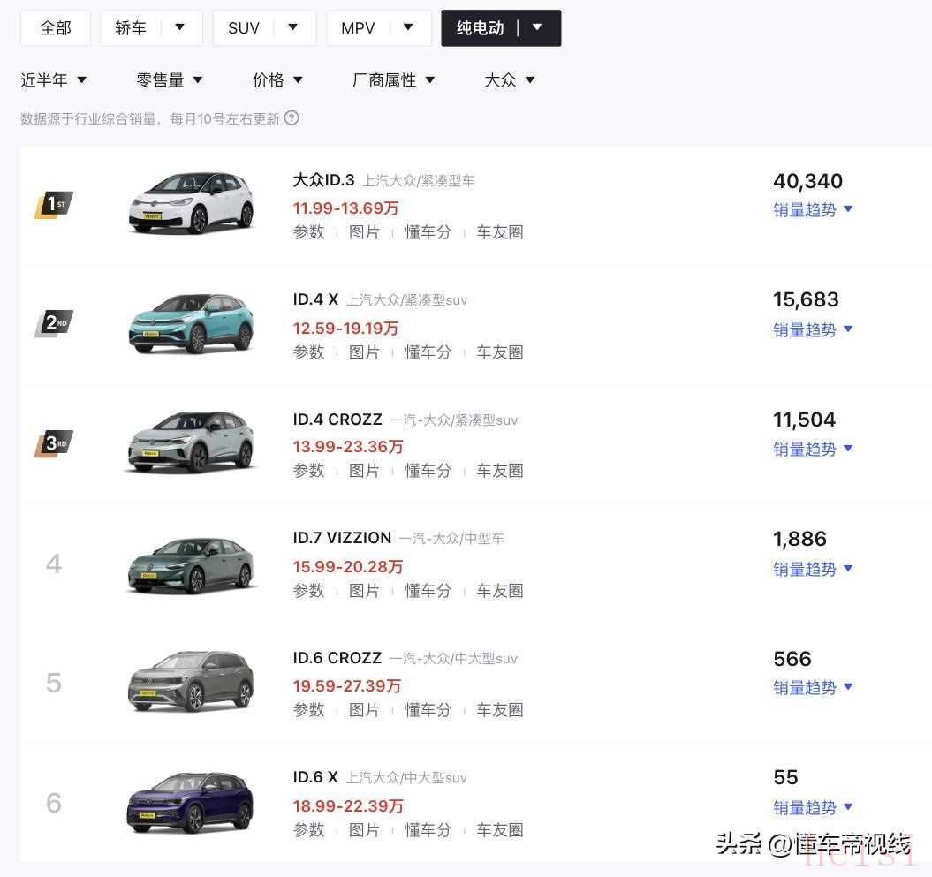Click the 11.99-13.69万 price of 大众ID.3

point(345,208)
